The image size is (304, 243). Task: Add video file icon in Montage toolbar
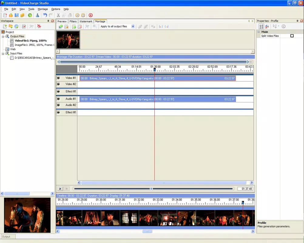point(61,27)
